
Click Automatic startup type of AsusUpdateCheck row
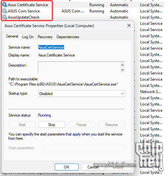coord(119,17)
